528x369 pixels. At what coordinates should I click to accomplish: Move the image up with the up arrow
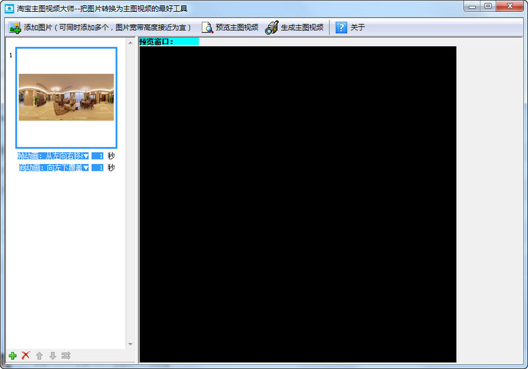click(40, 356)
